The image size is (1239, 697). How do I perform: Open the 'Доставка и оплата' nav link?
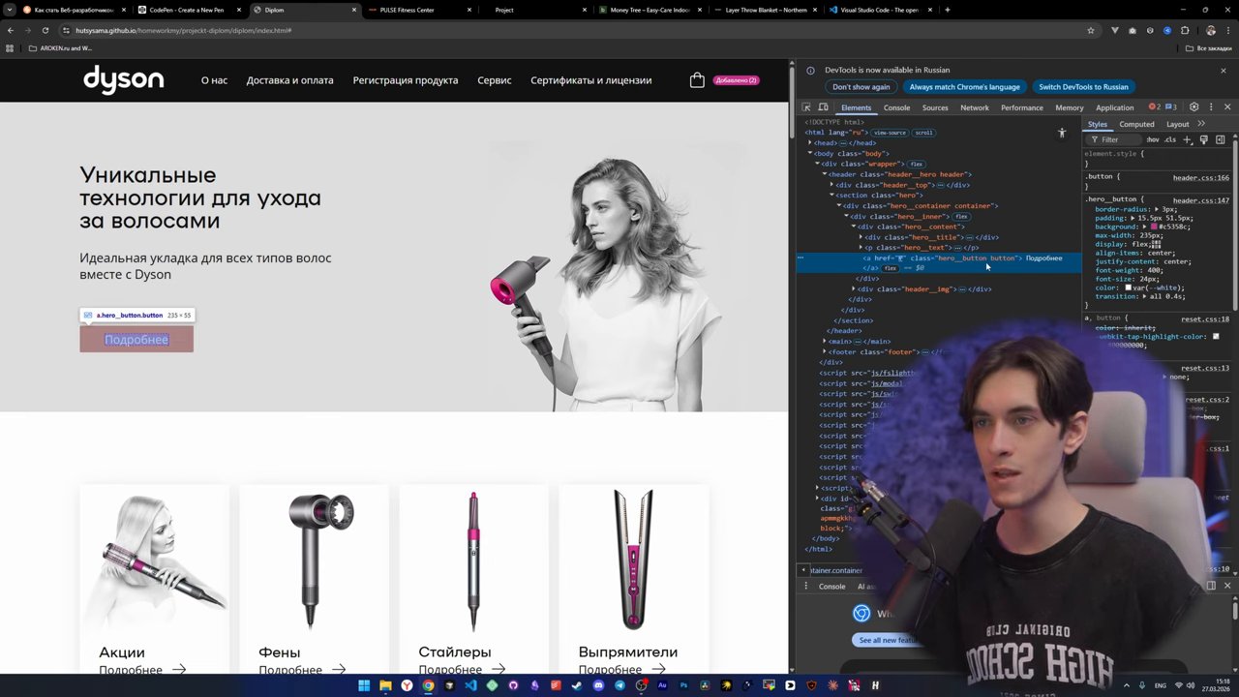pyautogui.click(x=289, y=80)
